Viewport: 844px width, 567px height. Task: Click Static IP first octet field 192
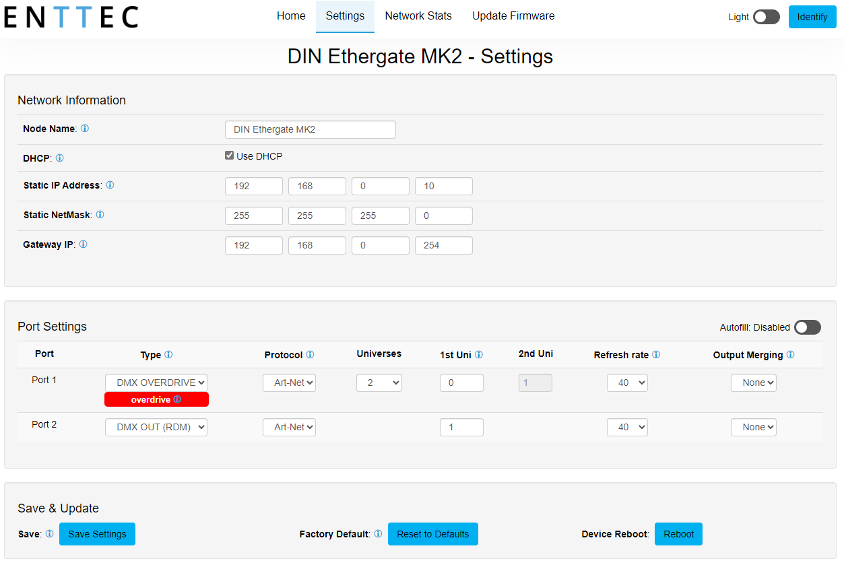point(254,186)
